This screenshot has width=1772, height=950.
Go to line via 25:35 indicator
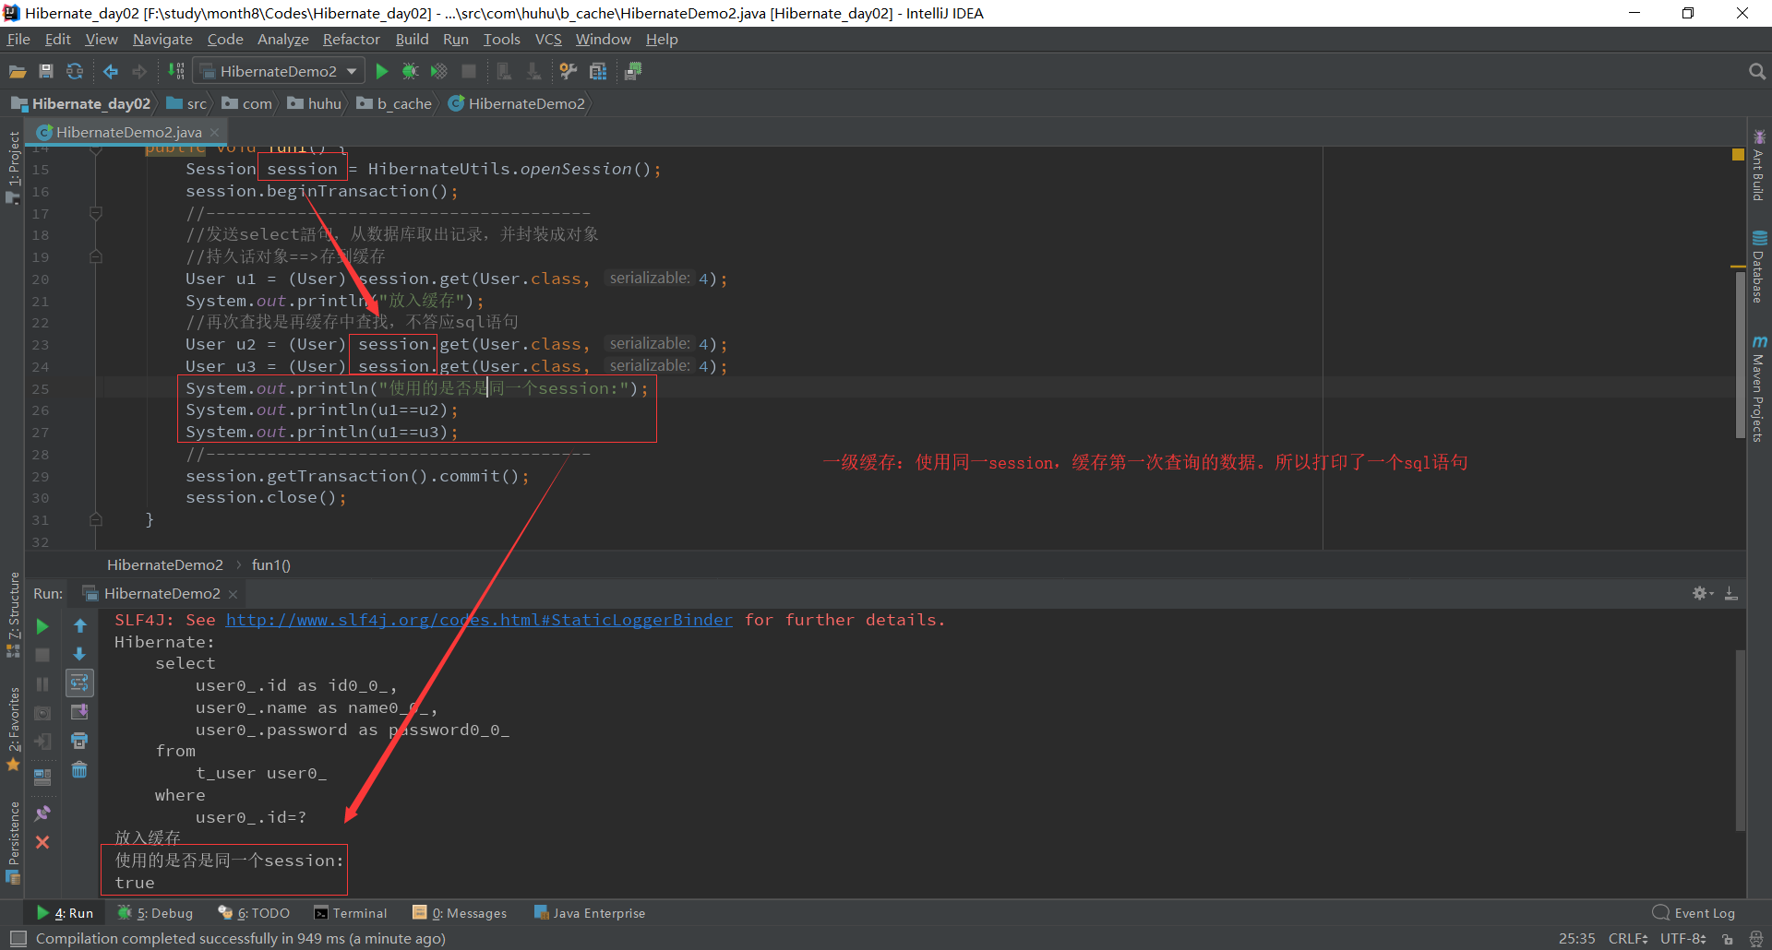point(1576,939)
